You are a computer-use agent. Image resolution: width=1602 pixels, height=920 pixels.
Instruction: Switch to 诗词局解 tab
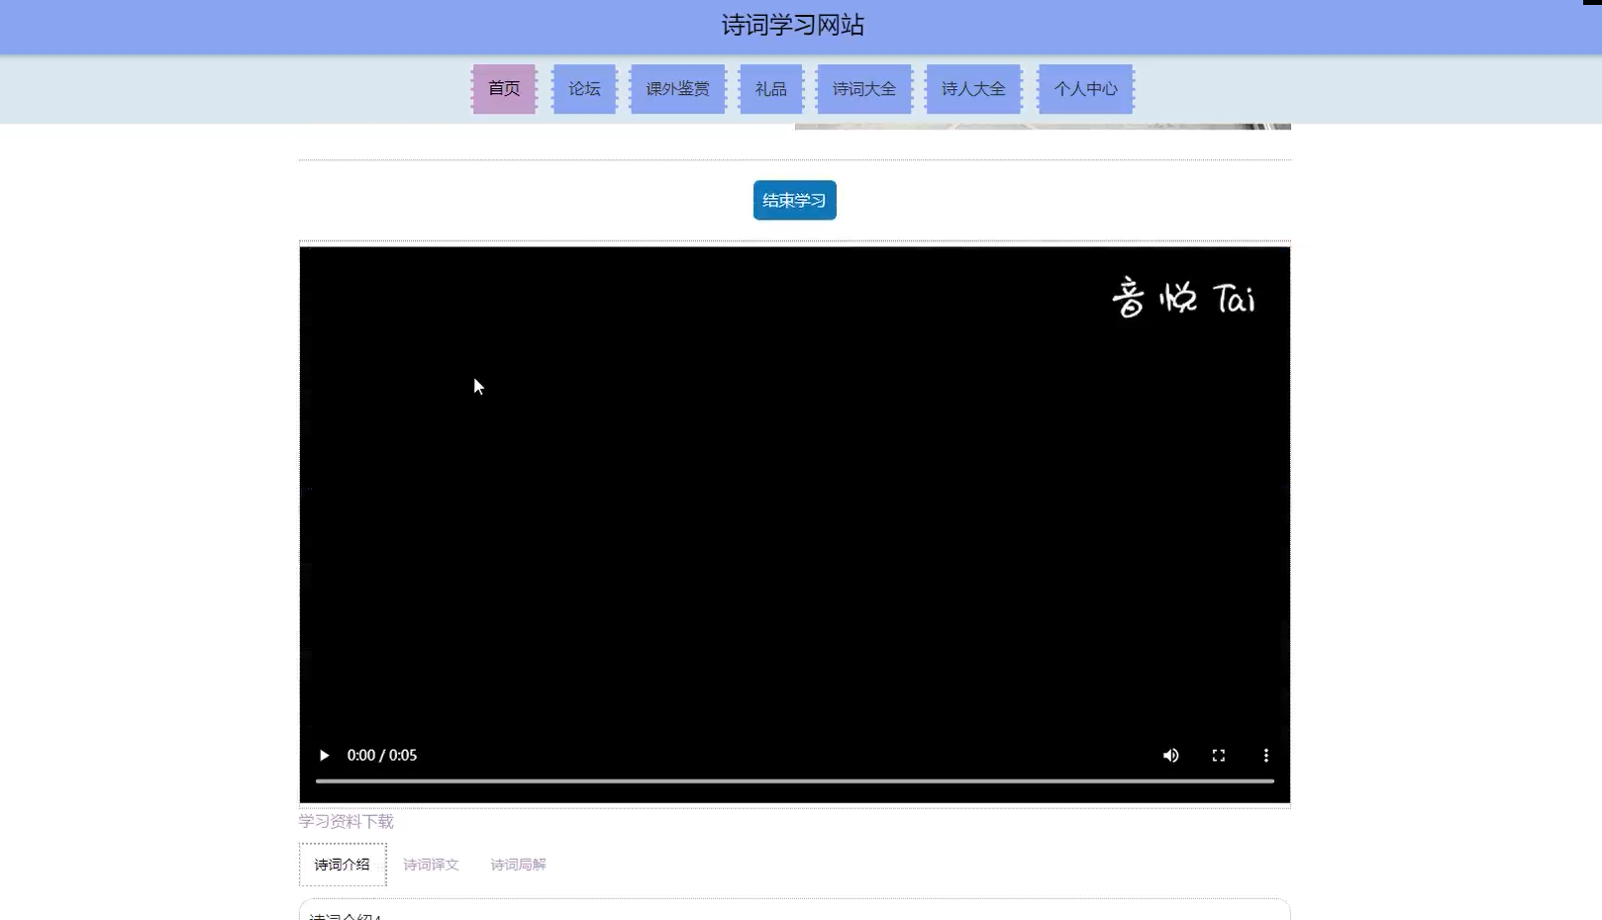(x=518, y=865)
